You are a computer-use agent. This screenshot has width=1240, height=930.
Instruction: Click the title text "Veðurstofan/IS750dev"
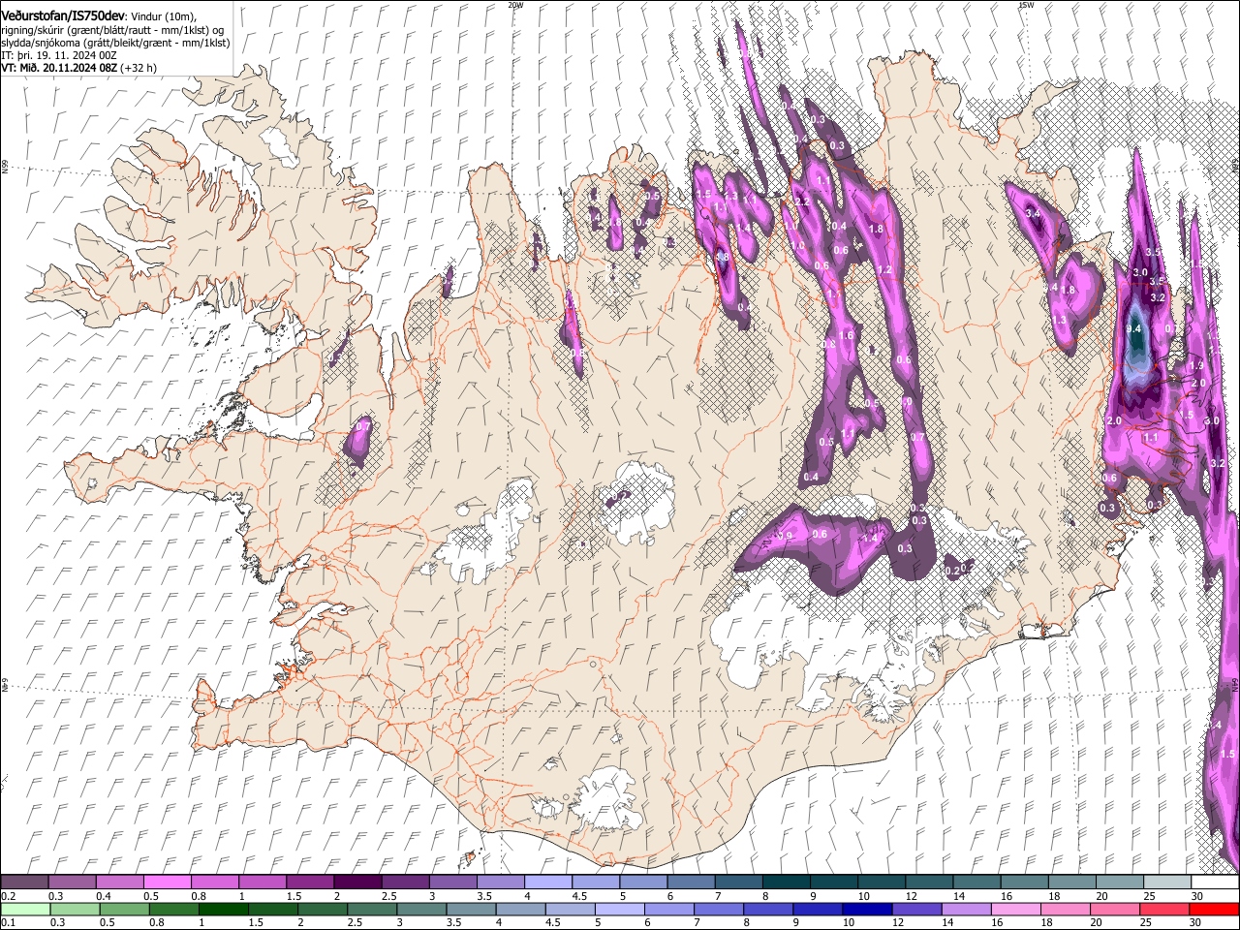[x=63, y=15]
